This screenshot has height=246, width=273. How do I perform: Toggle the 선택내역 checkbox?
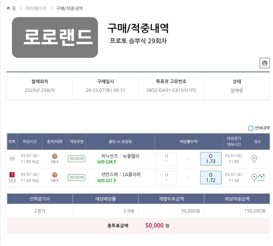[251, 128]
